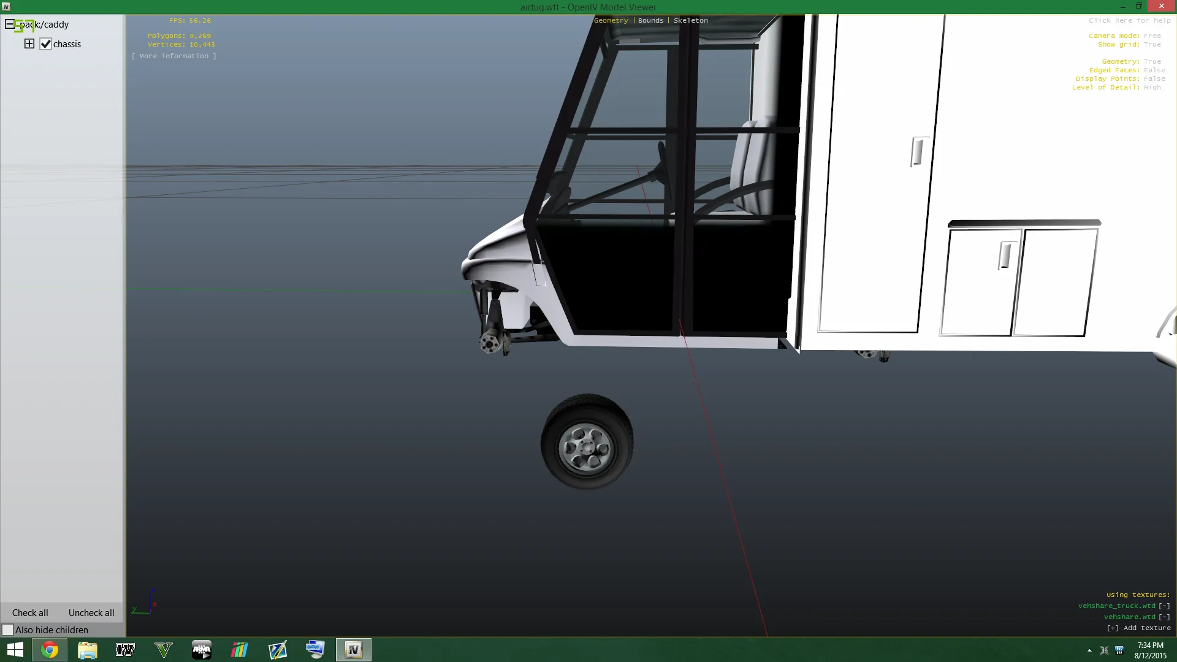The height and width of the screenshot is (662, 1177).
Task: Switch to the Skeleton view tab
Action: pos(690,20)
